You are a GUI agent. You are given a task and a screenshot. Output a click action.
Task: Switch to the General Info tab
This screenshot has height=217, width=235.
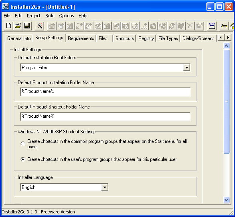tap(19, 38)
